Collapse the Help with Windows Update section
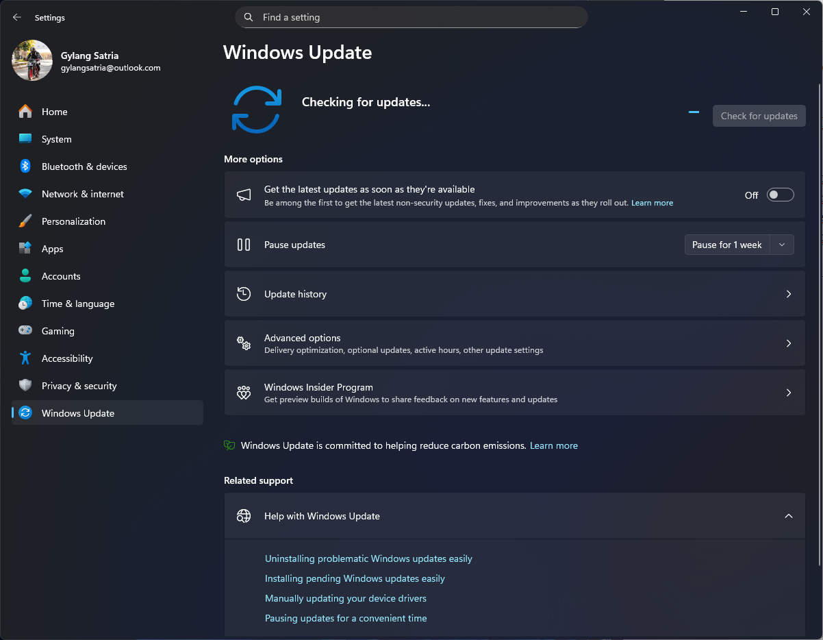Screen dimensions: 823x640 pos(788,516)
